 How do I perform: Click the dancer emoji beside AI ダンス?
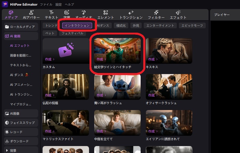(x=27, y=75)
